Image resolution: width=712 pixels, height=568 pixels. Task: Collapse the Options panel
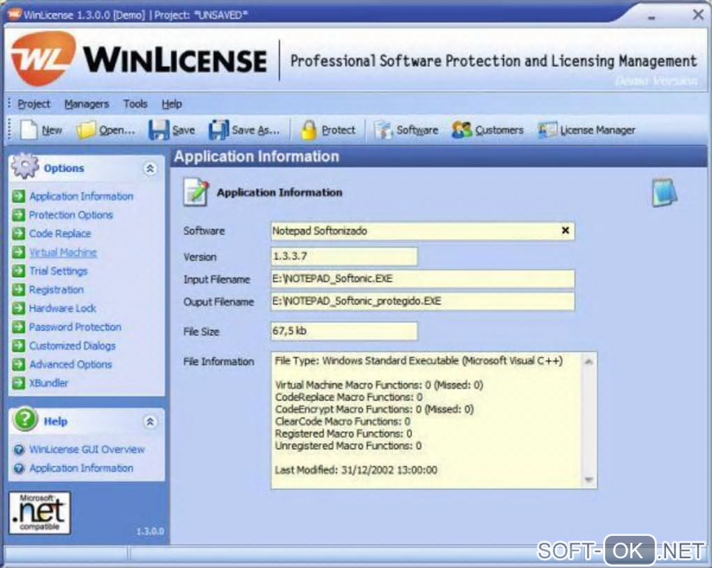pyautogui.click(x=150, y=168)
